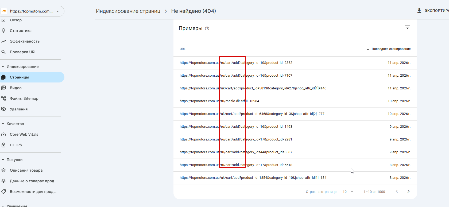
Task: Select URL row with product_id=6468
Action: pos(295,114)
